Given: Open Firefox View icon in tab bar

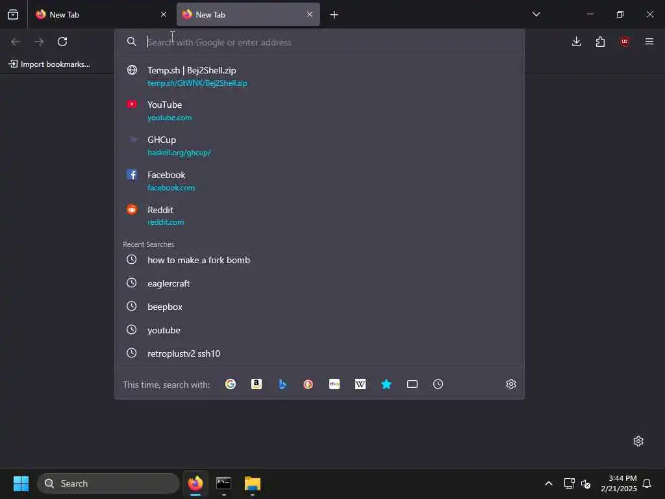Looking at the screenshot, I should 13,14.
